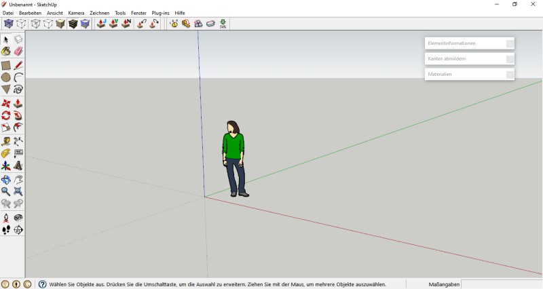543x289 pixels.
Task: Pick the Polygon triangle tool
Action: pos(6,90)
